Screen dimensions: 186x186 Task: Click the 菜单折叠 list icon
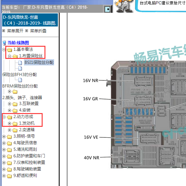click(x=27, y=31)
